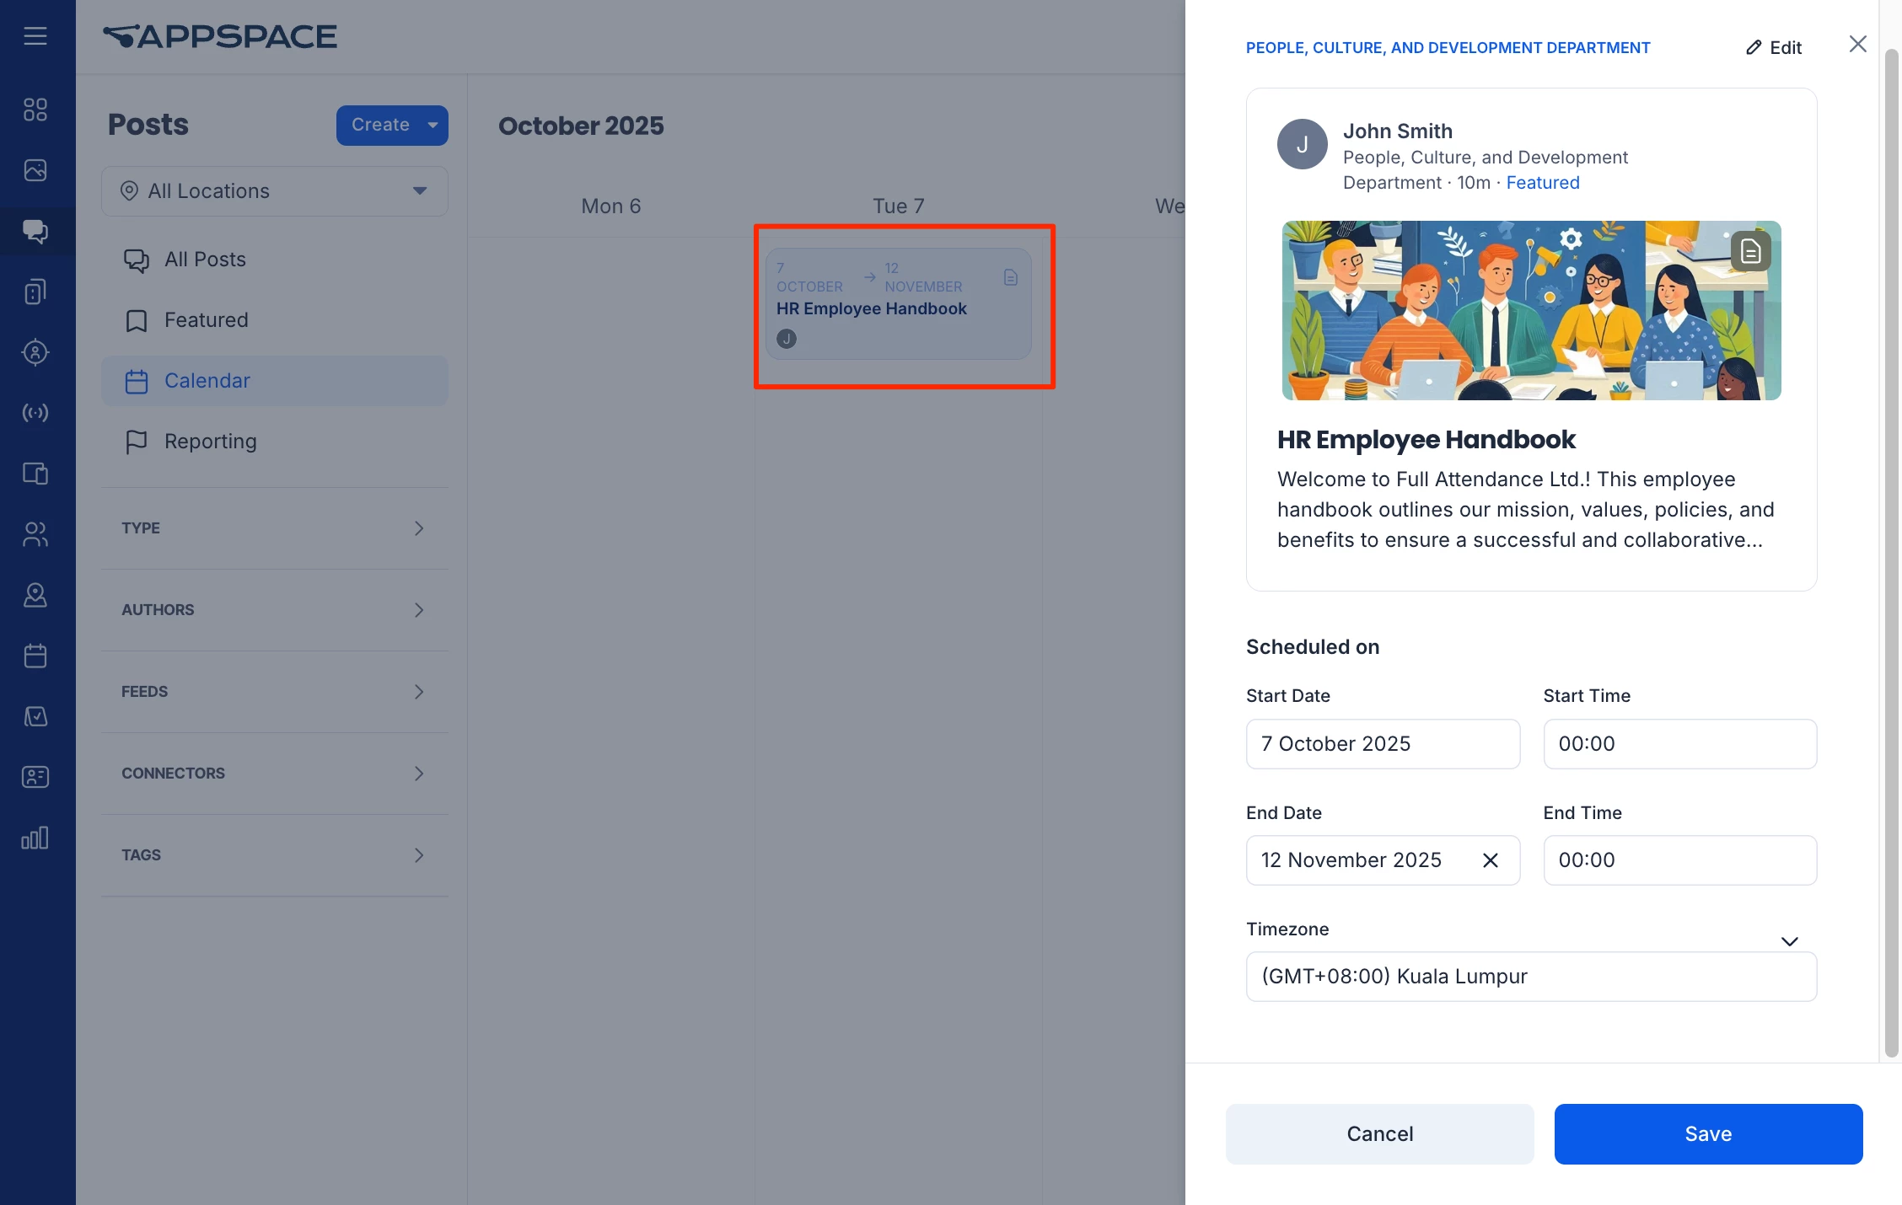The image size is (1902, 1205).
Task: Click the Save button
Action: click(1708, 1133)
